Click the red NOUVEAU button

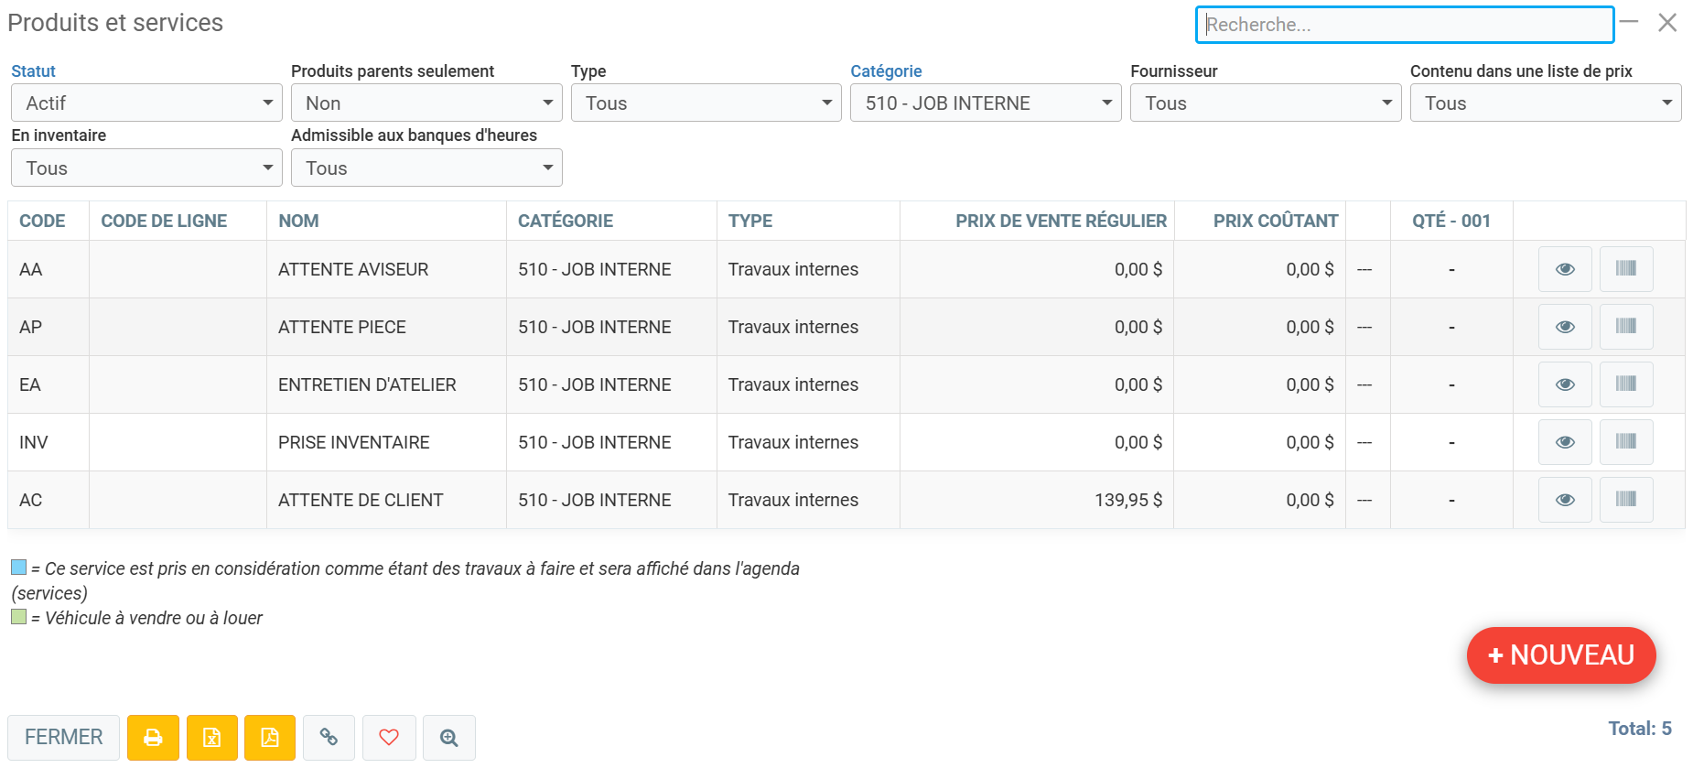(x=1561, y=655)
